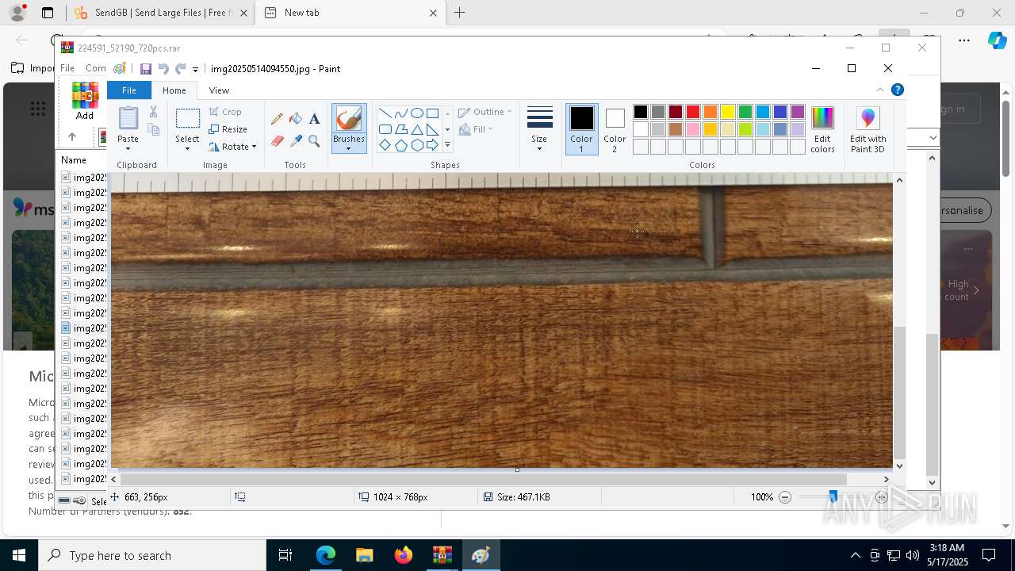Screen dimensions: 1015x571
Task: Choose the Line shape
Action: coord(385,113)
